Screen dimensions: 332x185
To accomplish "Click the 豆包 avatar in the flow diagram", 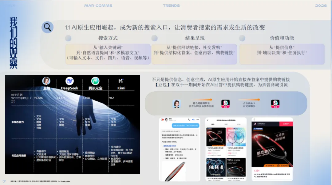I will 176,104.
